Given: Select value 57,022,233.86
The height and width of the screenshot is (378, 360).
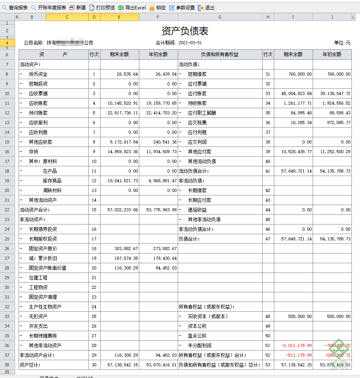Looking at the screenshot, I should pyautogui.click(x=120, y=210).
